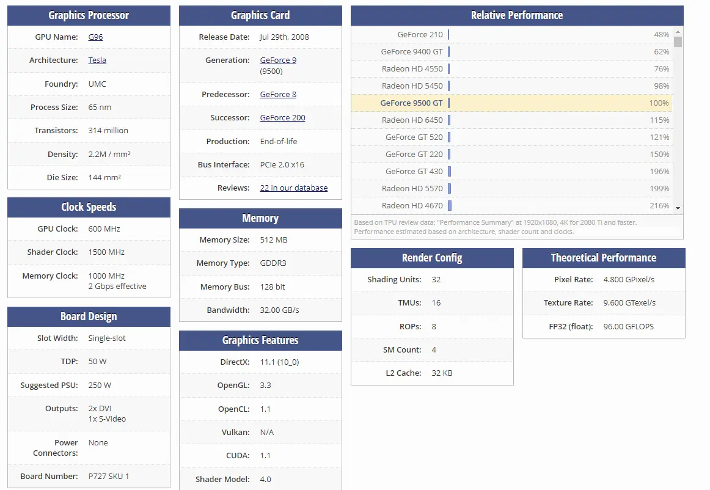Click the scroll up arrow in Relative Performance
The width and height of the screenshot is (710, 490).
pos(678,32)
